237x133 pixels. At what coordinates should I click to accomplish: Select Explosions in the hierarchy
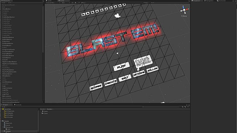pyautogui.click(x=6, y=41)
